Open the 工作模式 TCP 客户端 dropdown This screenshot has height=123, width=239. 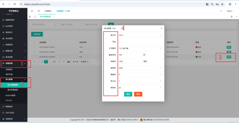pos(140,48)
